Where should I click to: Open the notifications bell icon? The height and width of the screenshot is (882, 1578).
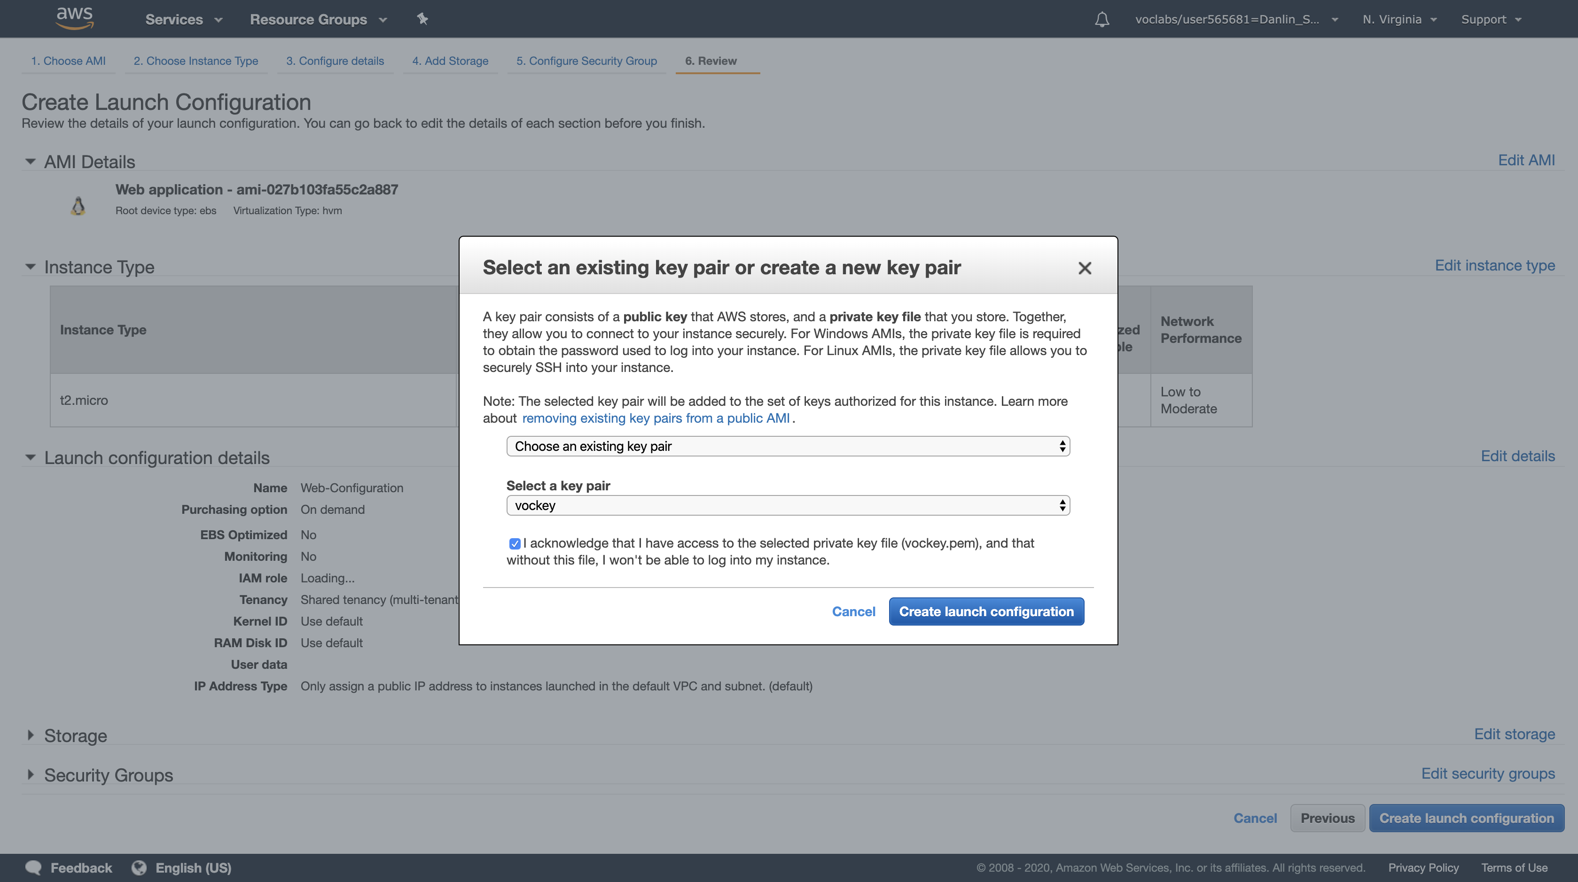[1101, 20]
